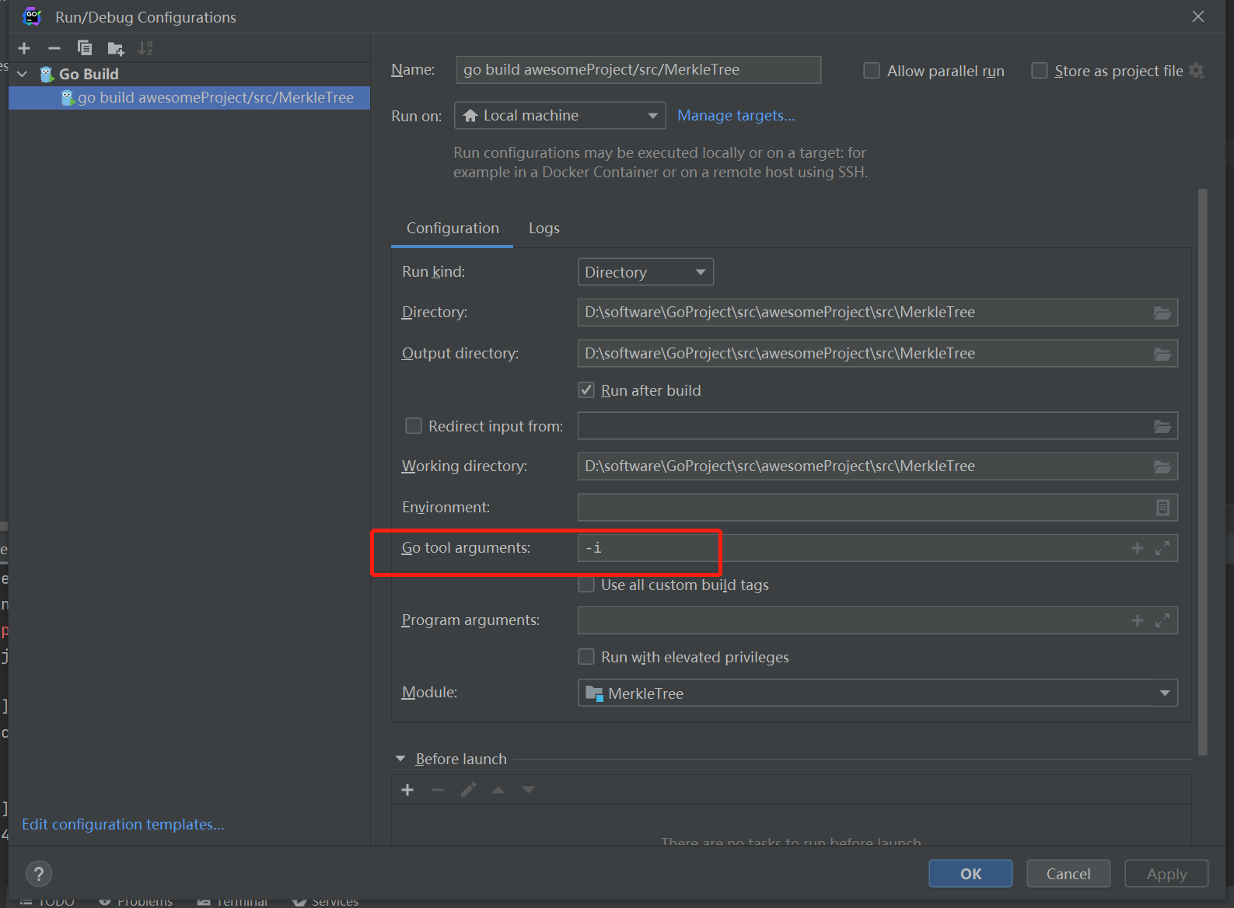Create a new configuration folder

tap(116, 49)
